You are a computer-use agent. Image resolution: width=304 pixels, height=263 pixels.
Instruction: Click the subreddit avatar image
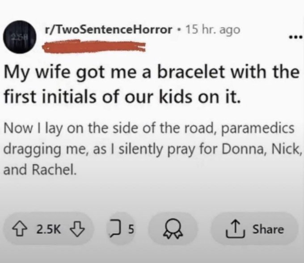(x=20, y=37)
